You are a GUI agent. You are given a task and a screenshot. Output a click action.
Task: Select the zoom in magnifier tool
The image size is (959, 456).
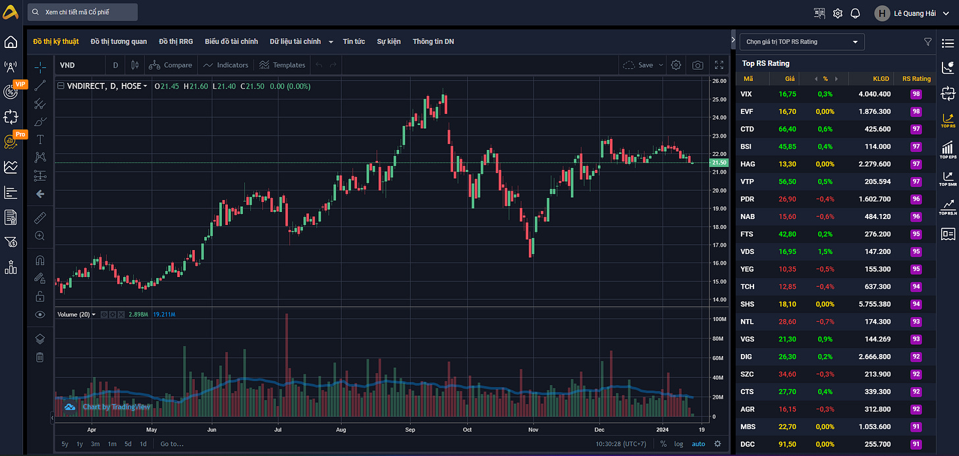pos(40,236)
